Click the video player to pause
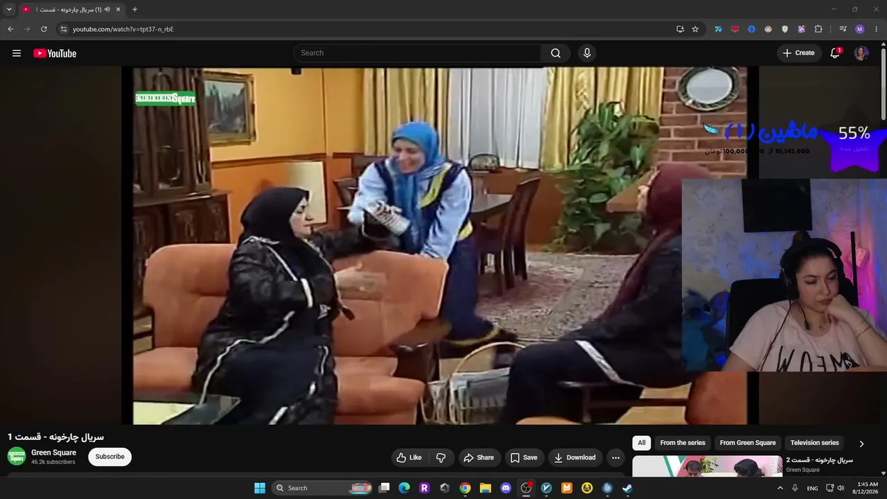Image resolution: width=887 pixels, height=499 pixels. click(440, 245)
